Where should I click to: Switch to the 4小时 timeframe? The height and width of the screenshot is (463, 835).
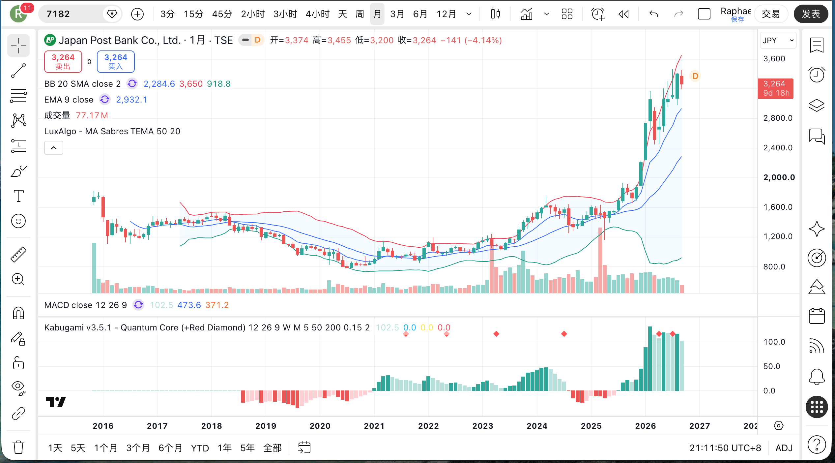pos(318,14)
